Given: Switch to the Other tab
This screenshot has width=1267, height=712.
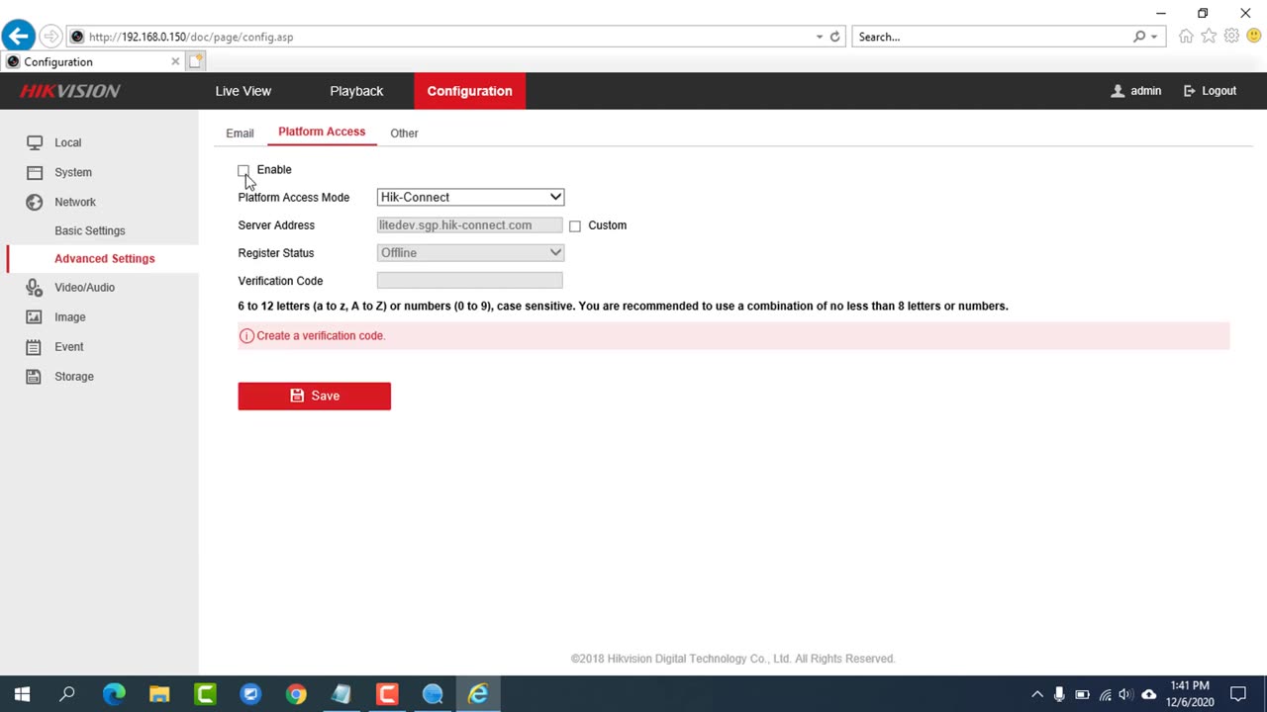Looking at the screenshot, I should point(404,133).
